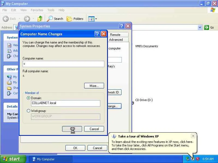Image resolution: width=218 pixels, height=163 pixels.
Task: Cancel the Computer Name Changes dialog
Action: pos(94,129)
